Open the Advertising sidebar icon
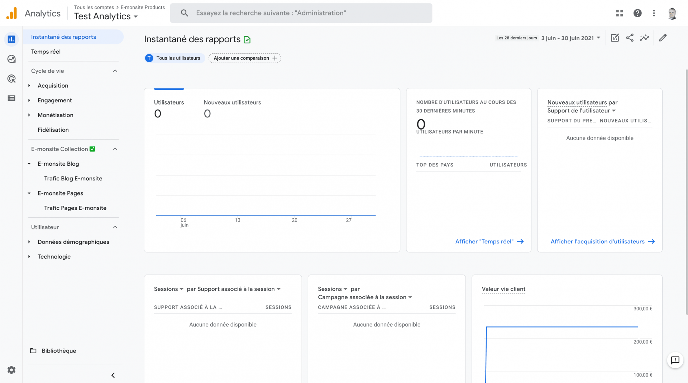Viewport: 688px width, 383px height. pyautogui.click(x=11, y=79)
